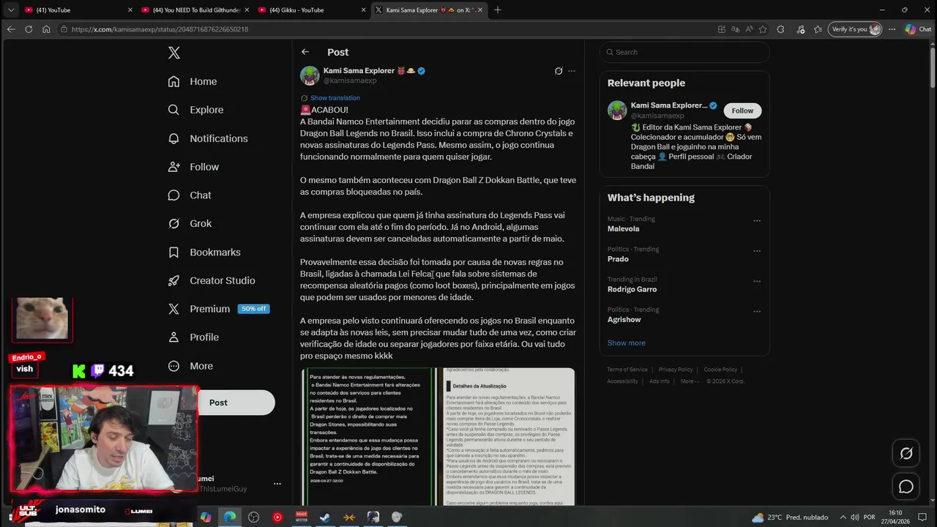937x527 pixels.
Task: Click @kamisamaexp handle under author name
Action: (350, 81)
